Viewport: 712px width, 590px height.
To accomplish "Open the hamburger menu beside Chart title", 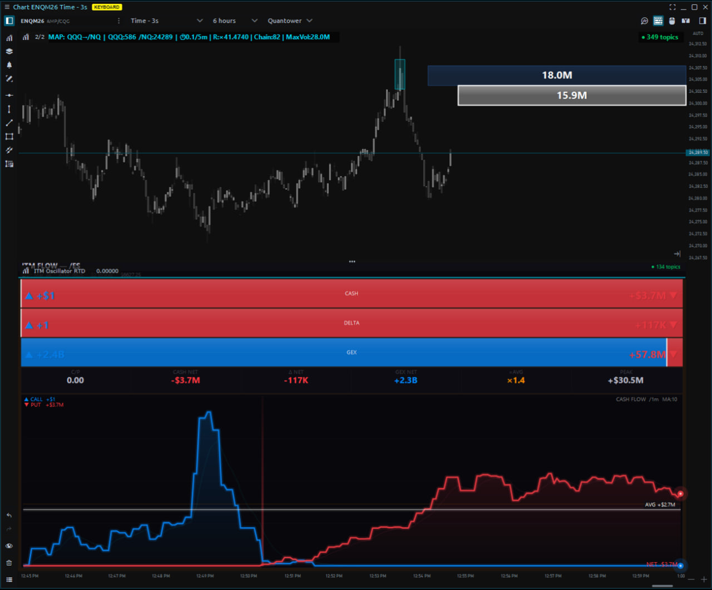I will (7, 7).
